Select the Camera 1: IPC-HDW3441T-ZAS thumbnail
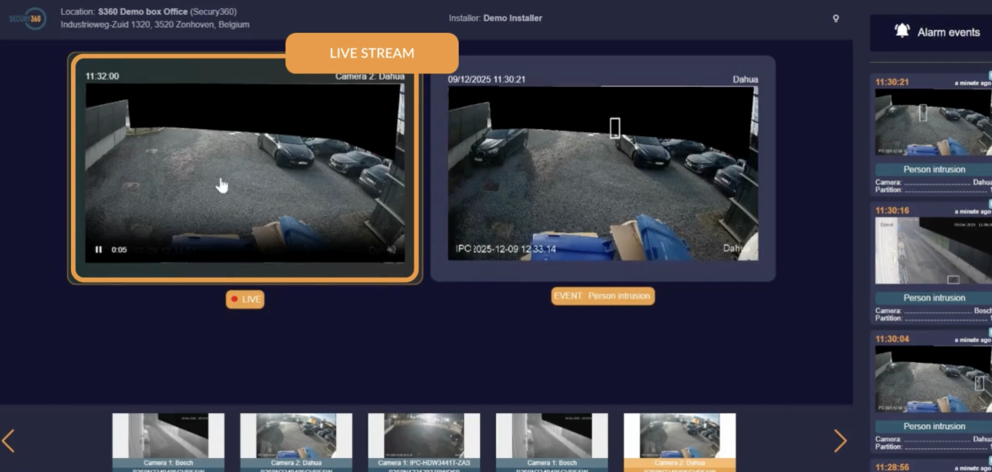Screen dimensions: 992x472 point(424,442)
